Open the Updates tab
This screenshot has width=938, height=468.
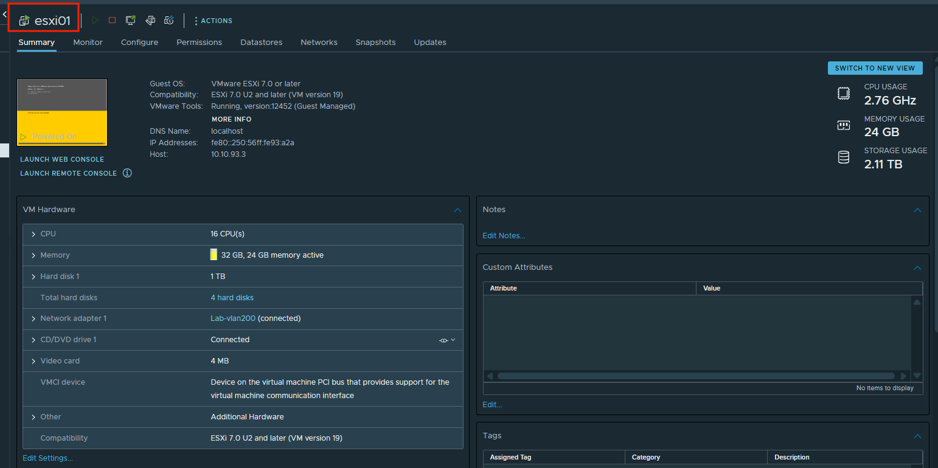coord(430,43)
